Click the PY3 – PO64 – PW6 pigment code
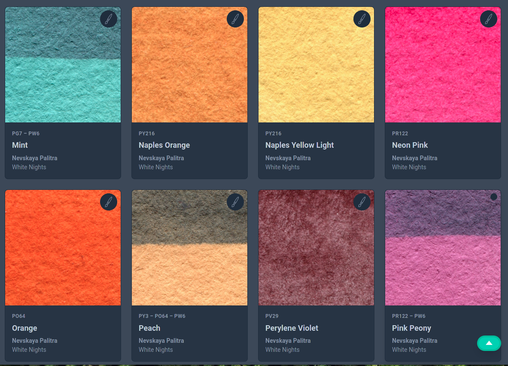This screenshot has width=508, height=366. (x=162, y=316)
